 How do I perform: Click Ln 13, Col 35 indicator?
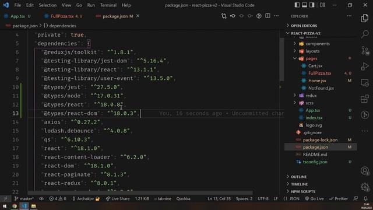pyautogui.click(x=219, y=198)
